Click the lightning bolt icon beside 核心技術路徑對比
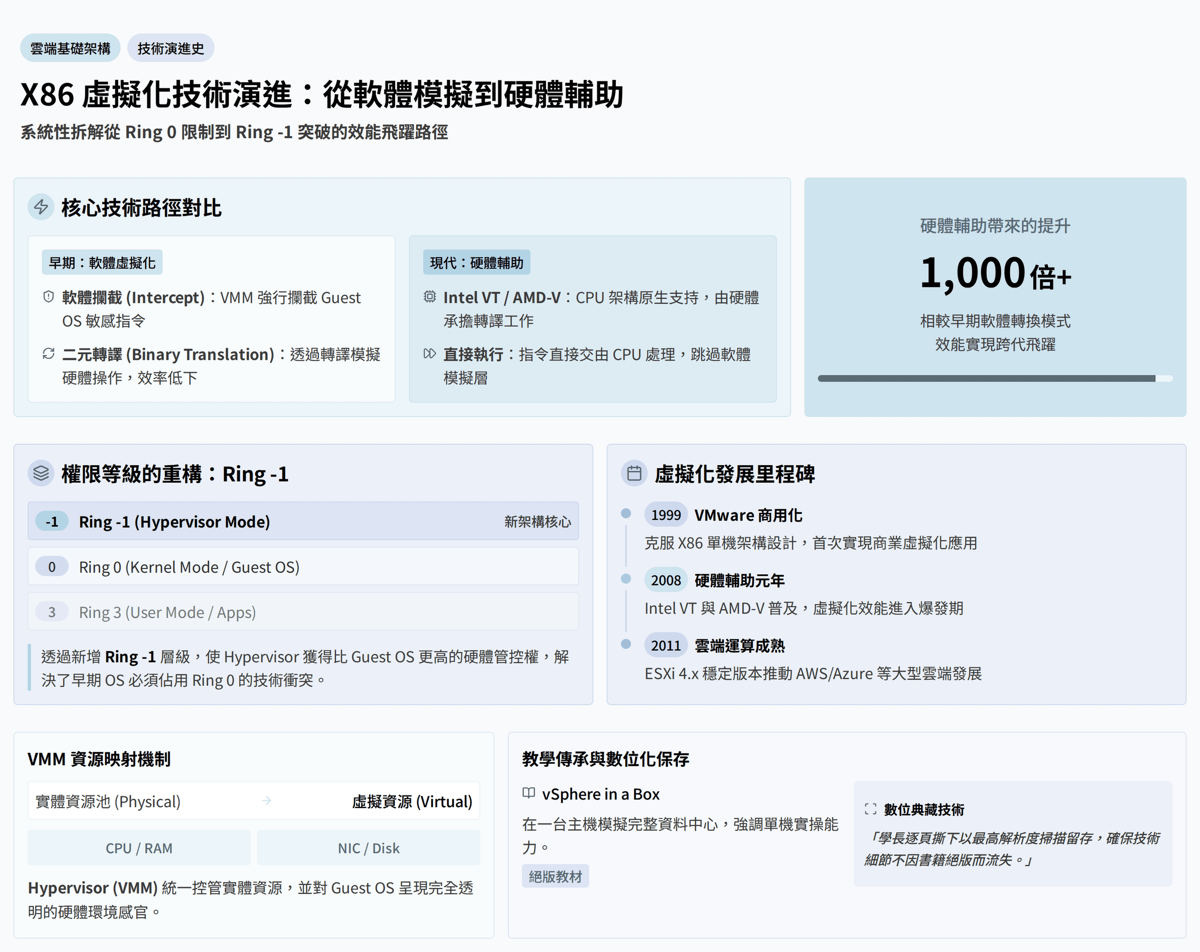Viewport: 1200px width, 952px height. [x=41, y=208]
